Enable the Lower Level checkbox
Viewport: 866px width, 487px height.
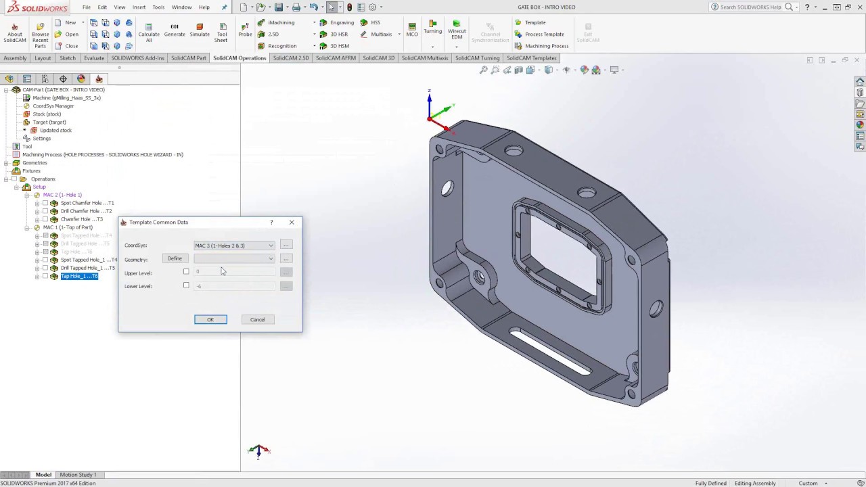(186, 285)
